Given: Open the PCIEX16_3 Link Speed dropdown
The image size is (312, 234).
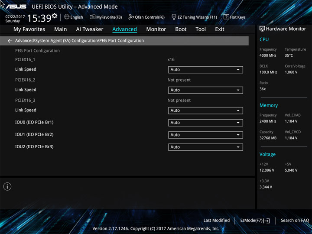Looking at the screenshot, I should [205, 110].
